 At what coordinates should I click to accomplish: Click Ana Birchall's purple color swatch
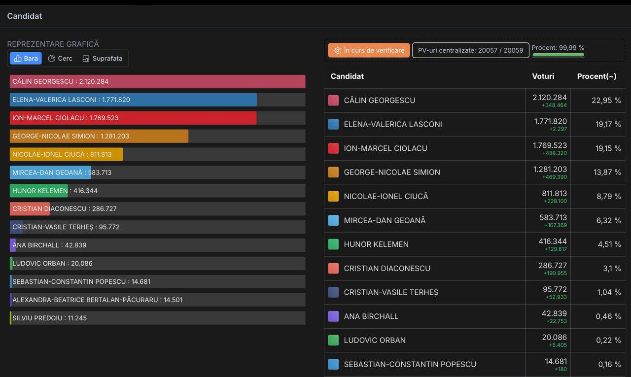point(333,316)
